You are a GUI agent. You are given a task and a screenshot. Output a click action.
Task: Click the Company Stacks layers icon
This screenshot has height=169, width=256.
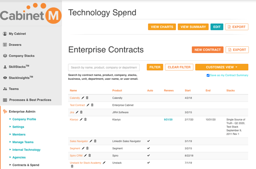coord(5,56)
